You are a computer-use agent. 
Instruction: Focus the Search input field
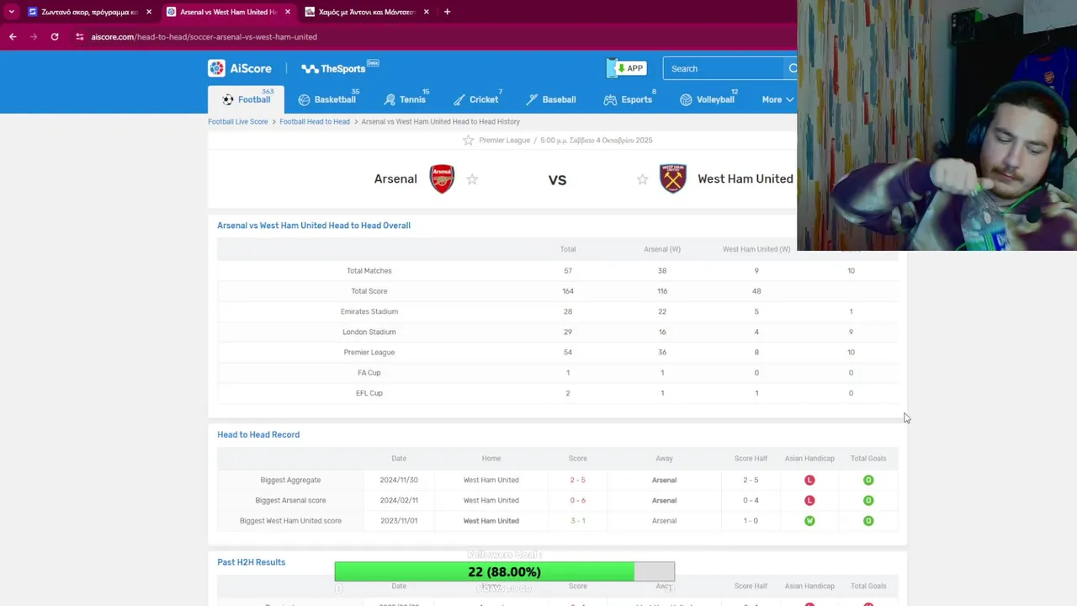(724, 68)
